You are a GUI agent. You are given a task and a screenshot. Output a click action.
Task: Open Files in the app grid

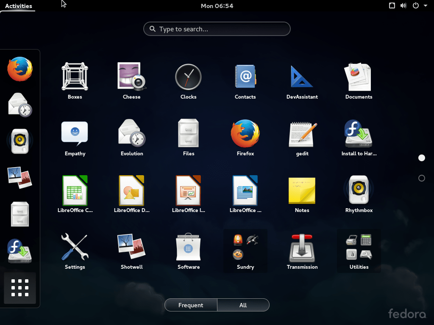pyautogui.click(x=188, y=138)
